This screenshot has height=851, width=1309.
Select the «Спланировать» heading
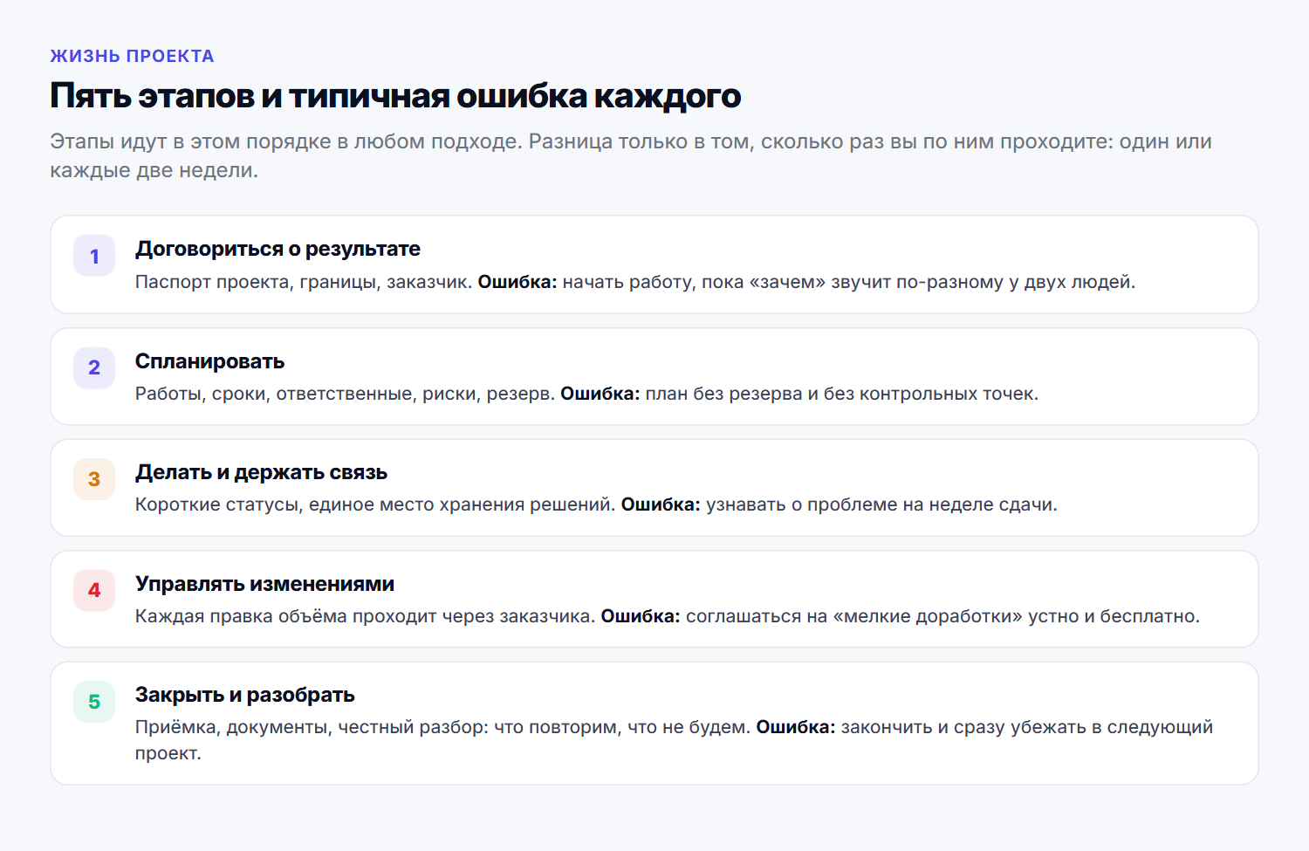(x=209, y=360)
